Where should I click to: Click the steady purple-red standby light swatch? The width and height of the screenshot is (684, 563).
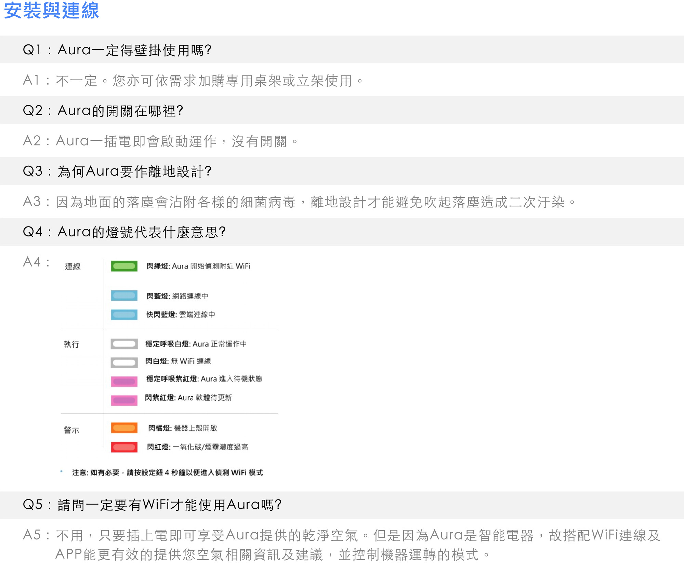[x=124, y=381]
